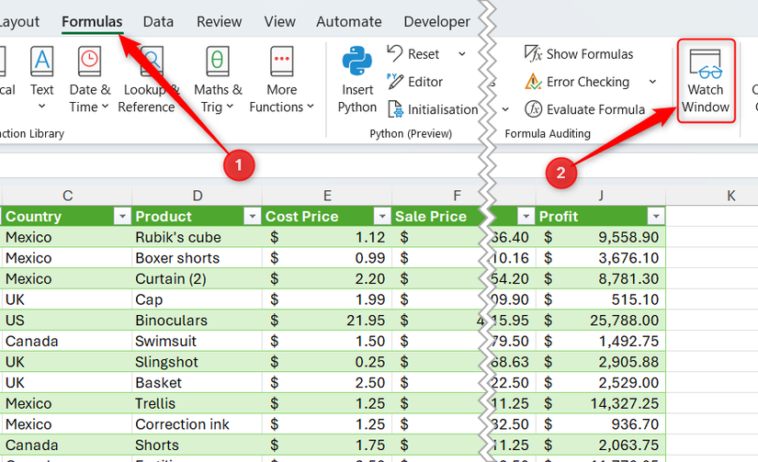Select the Trellis cell

pos(198,403)
